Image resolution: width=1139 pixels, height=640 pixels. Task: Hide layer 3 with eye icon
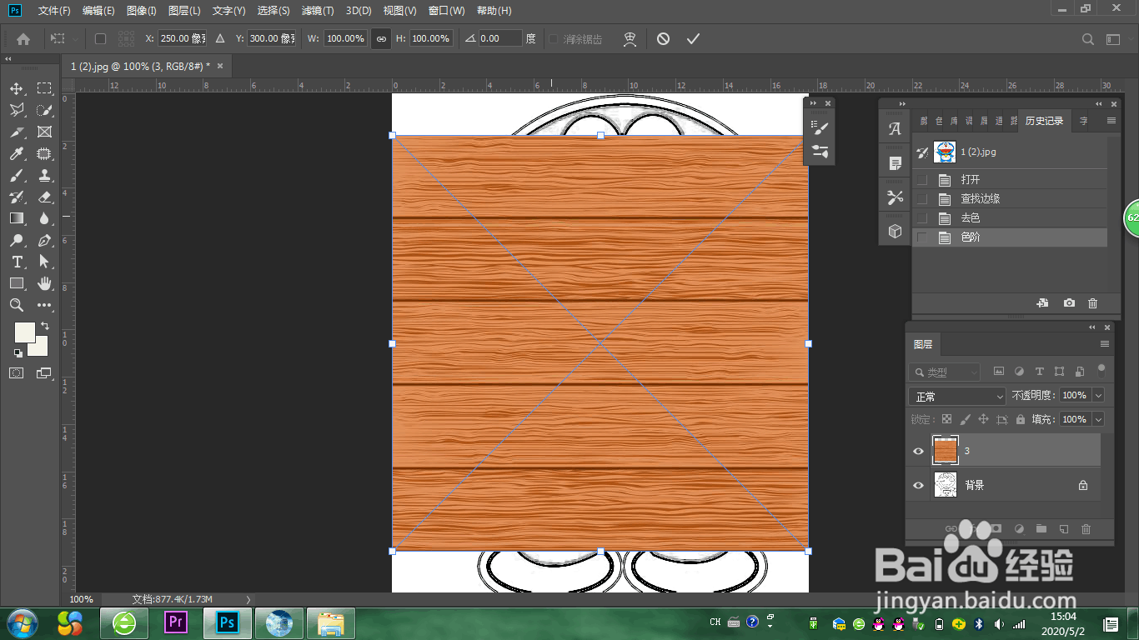click(x=918, y=451)
